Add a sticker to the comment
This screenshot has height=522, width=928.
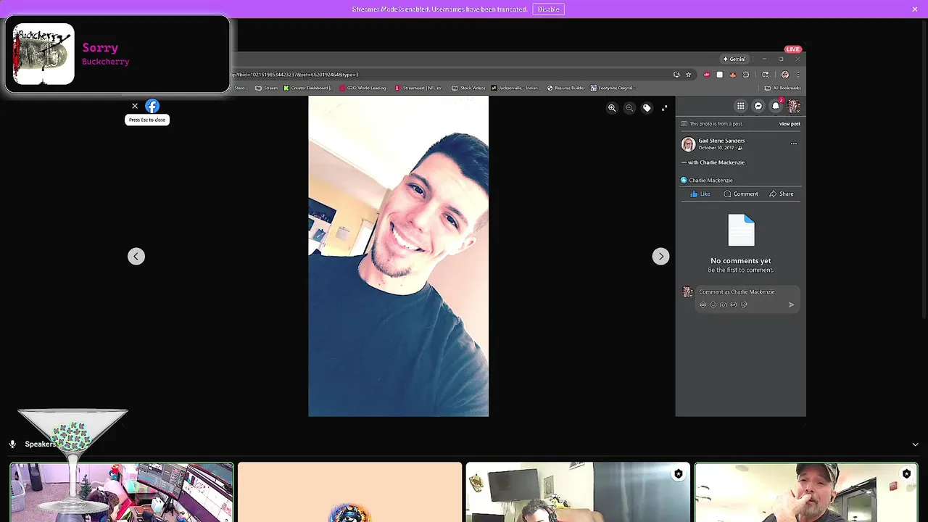tap(744, 304)
